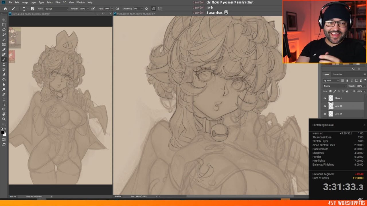The image size is (367, 206).
Task: Open the brush Mode dropdown
Action: pos(57,9)
